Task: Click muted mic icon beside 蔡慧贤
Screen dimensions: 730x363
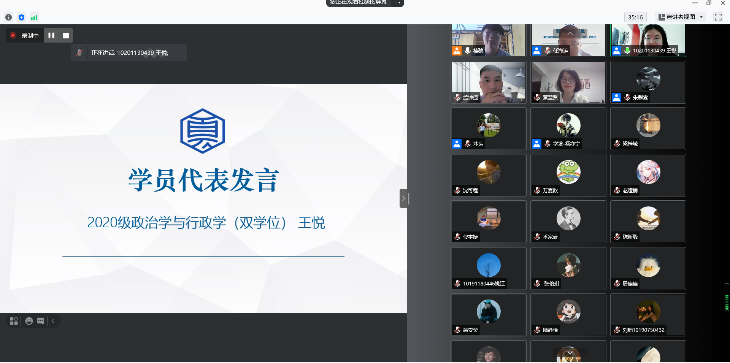Action: [537, 97]
